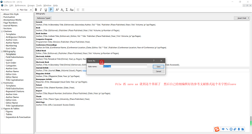Select Sections in the style tree
252x134 pixels.
click(x=7, y=28)
